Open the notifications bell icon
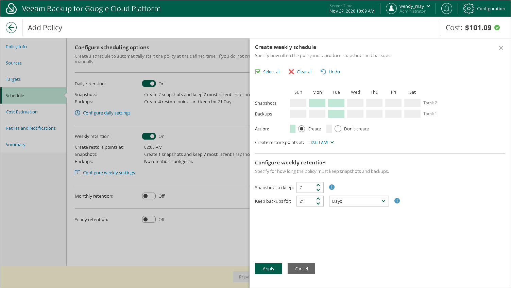 [x=446, y=8]
